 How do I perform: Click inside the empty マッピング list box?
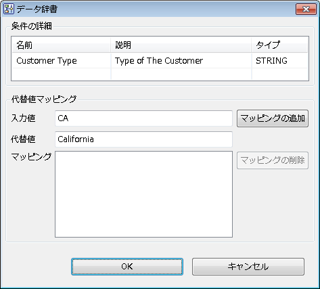(x=143, y=194)
